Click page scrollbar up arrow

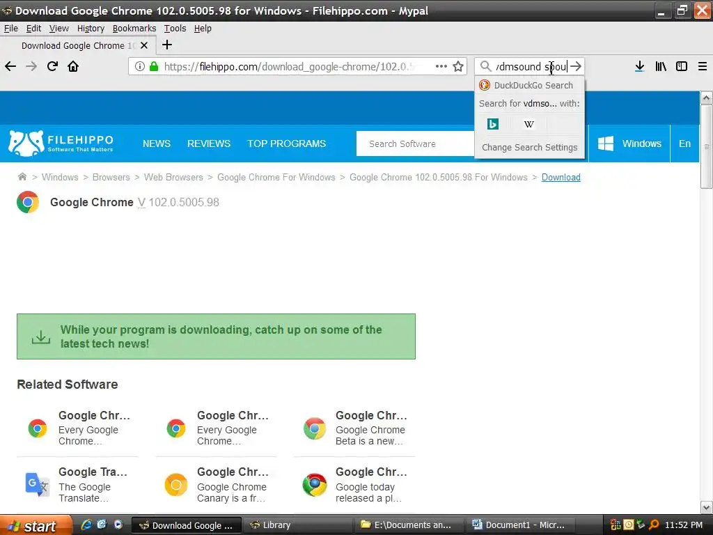pos(706,98)
